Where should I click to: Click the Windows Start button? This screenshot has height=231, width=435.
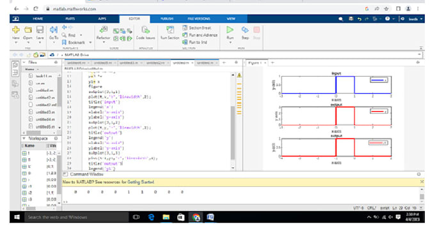(17, 217)
